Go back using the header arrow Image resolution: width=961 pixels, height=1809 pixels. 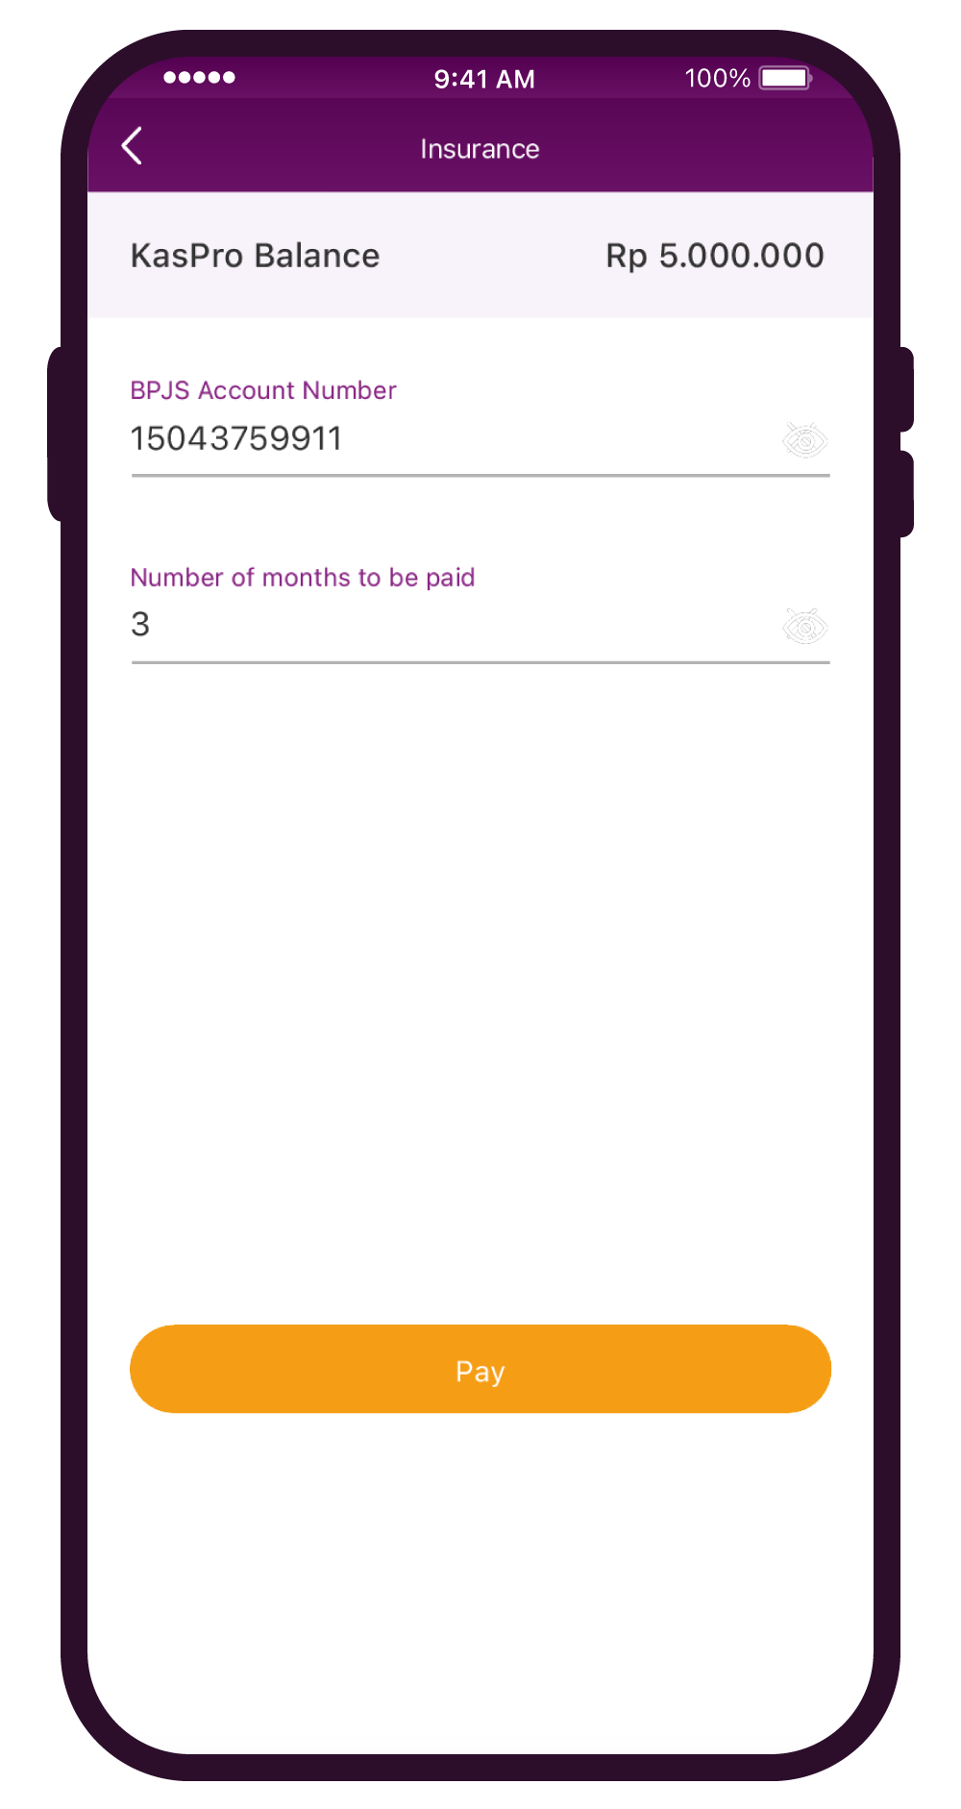133,146
